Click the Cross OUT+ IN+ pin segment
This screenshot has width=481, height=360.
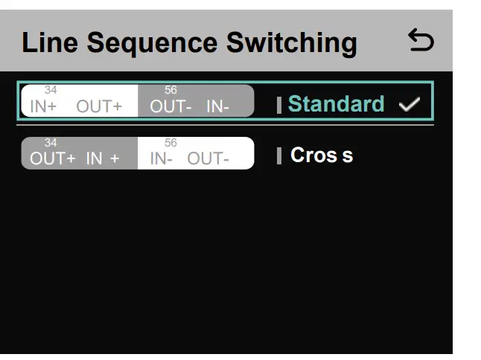coord(80,154)
